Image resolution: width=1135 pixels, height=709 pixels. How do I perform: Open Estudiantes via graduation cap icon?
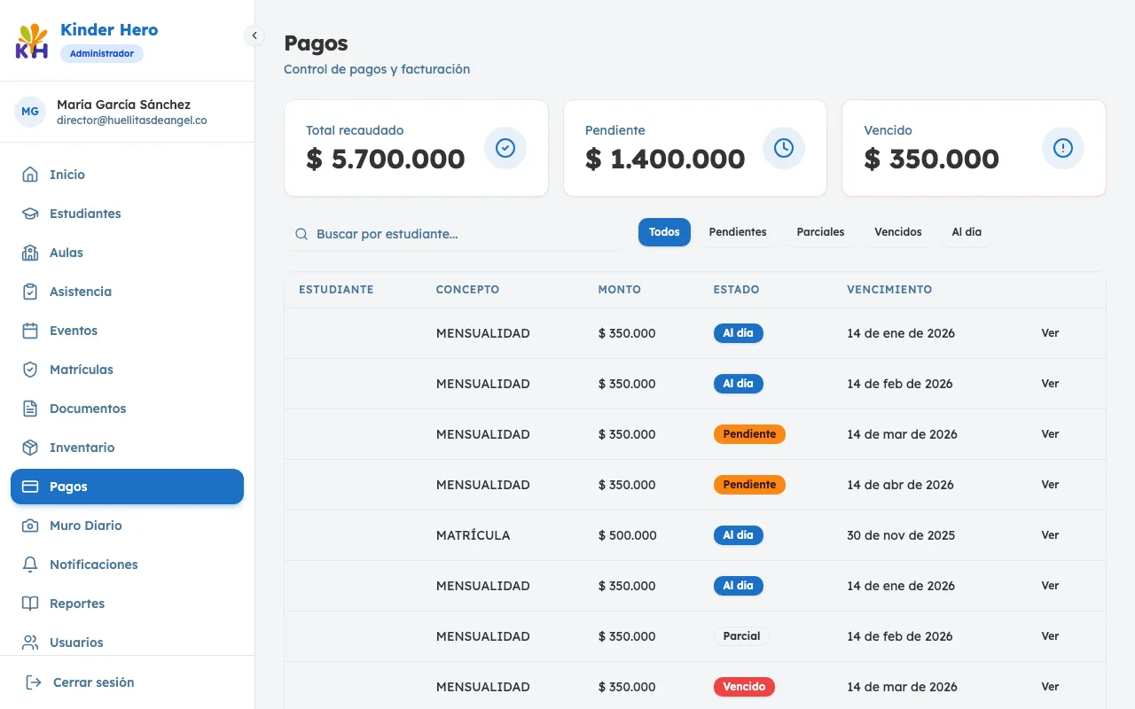[x=30, y=214]
